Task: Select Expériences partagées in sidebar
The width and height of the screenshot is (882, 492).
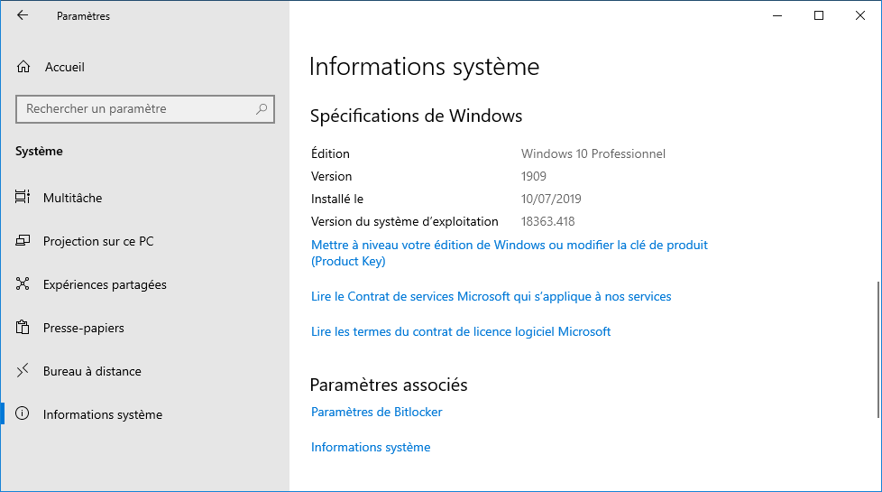Action: click(x=105, y=285)
